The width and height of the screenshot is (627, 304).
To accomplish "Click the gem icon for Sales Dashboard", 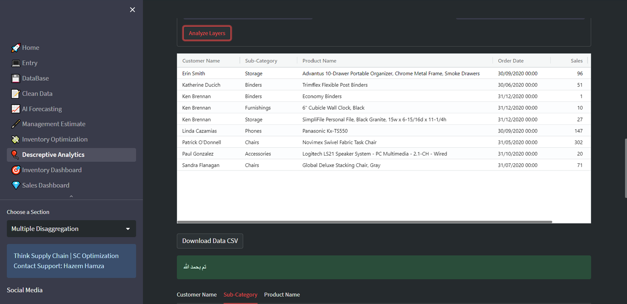I will [16, 185].
